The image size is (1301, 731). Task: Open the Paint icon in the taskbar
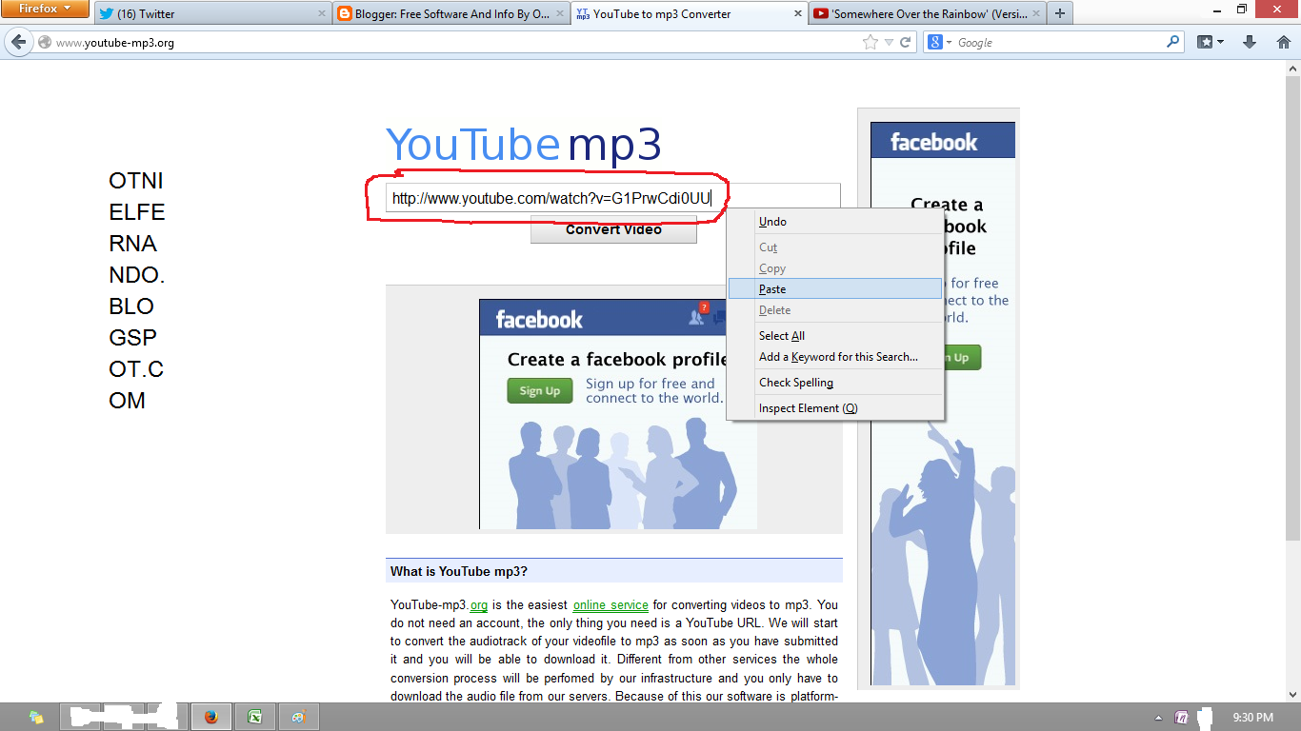pos(298,717)
